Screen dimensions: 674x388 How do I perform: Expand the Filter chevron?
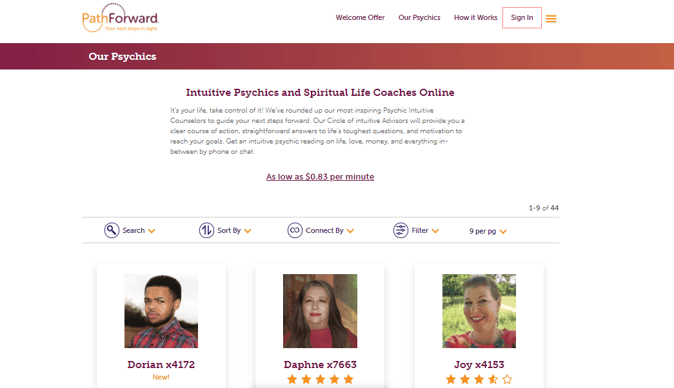tap(435, 231)
